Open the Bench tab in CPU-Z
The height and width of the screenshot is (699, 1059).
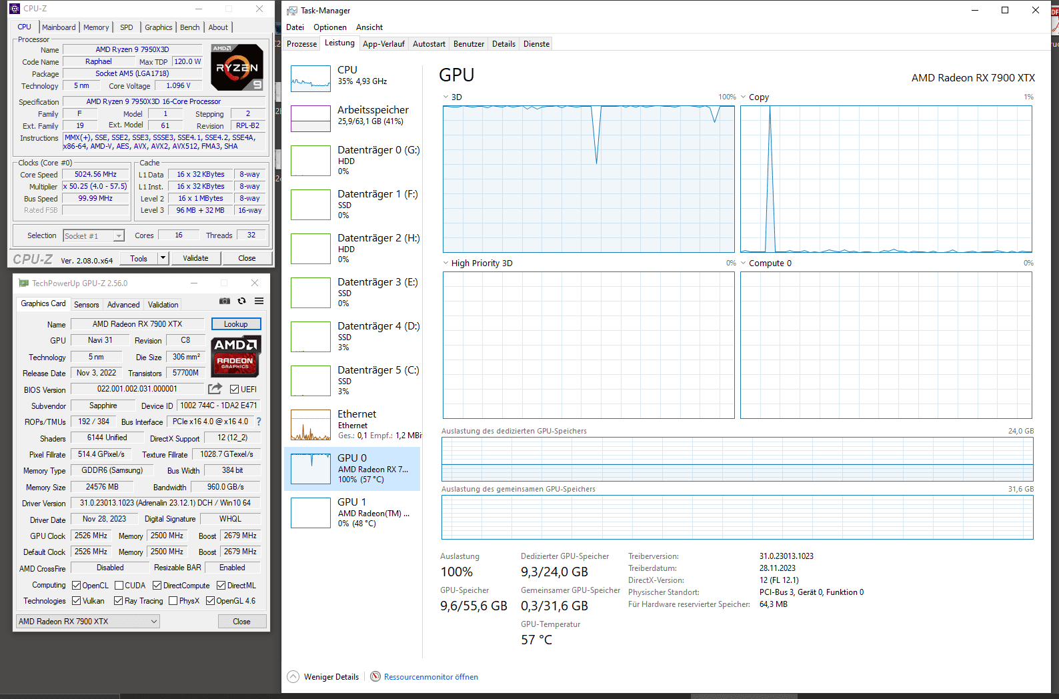tap(190, 27)
